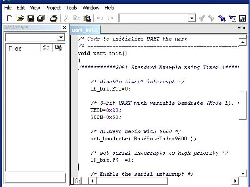Click the code line 'TMOD=0x20;'
Viewport: 250px width, 187px height.
point(106,110)
